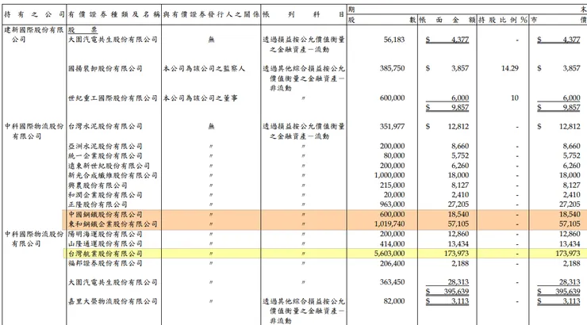Image resolution: width=587 pixels, height=325 pixels.
Task: Click the 帳列科目 column header
Action: point(303,14)
